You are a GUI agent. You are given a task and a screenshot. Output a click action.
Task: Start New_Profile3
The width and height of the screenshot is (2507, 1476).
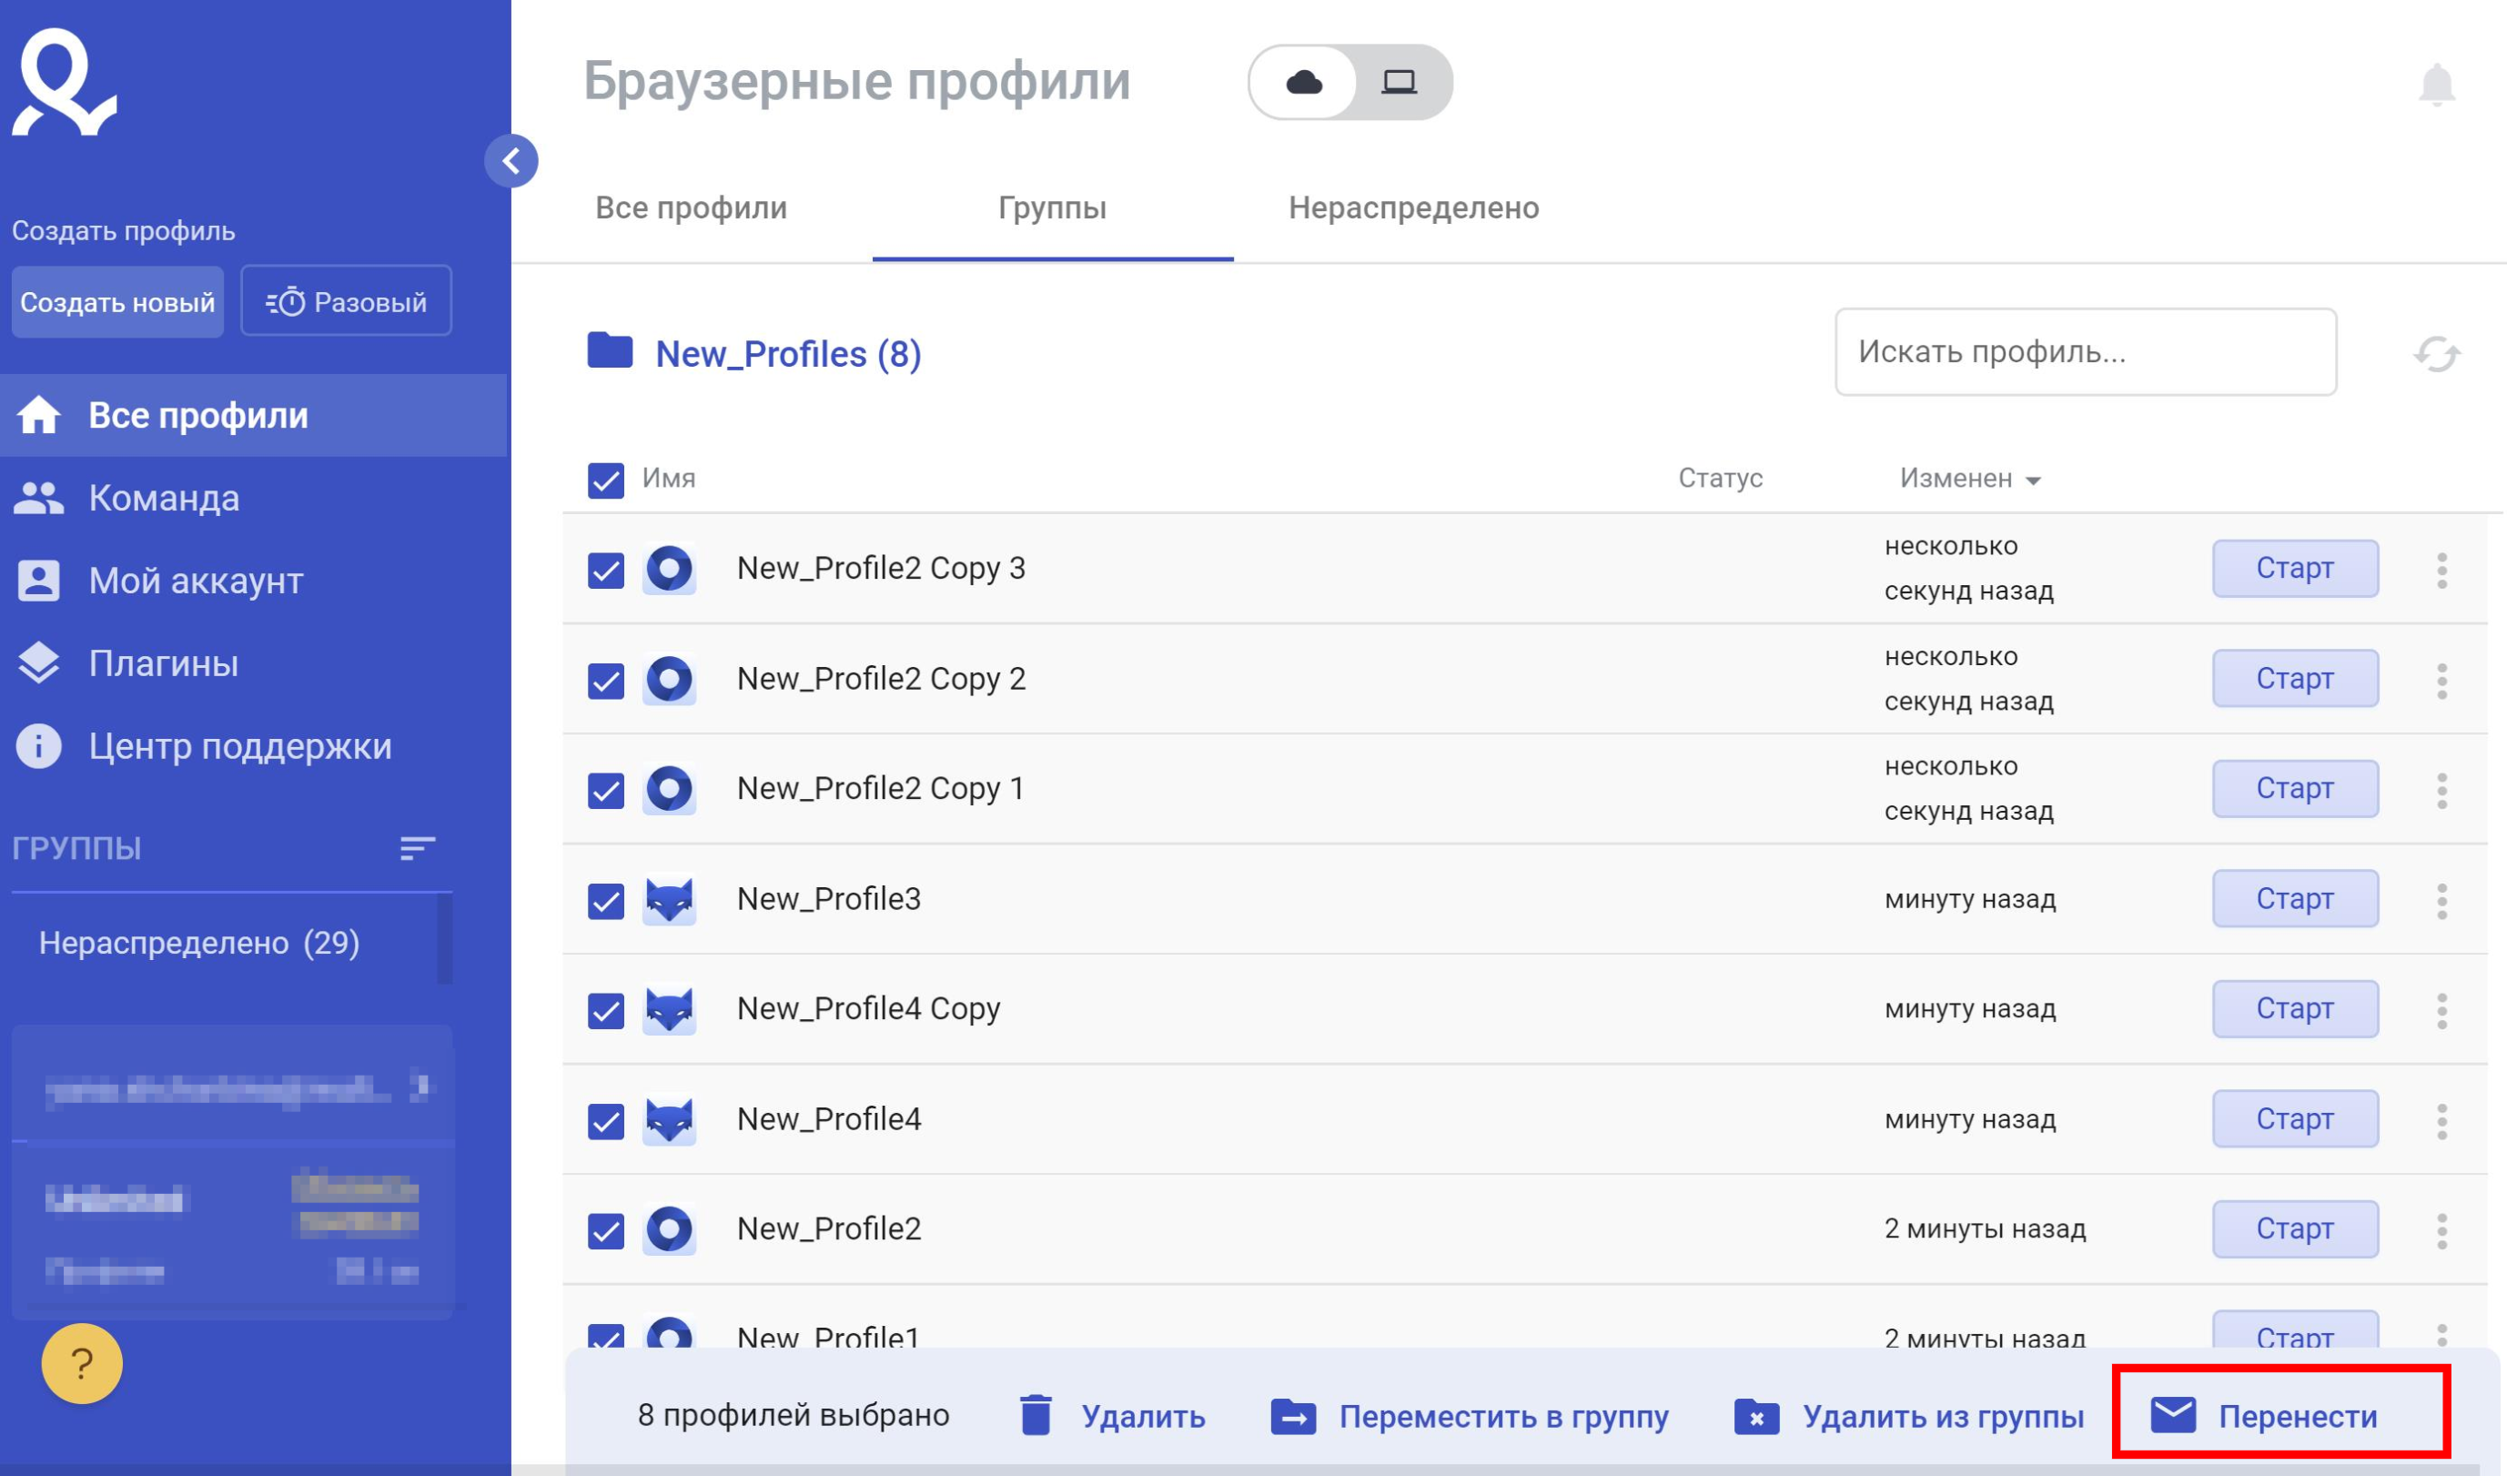coord(2295,899)
